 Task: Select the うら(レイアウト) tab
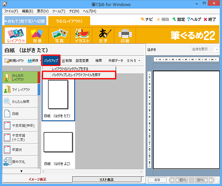tap(69, 21)
